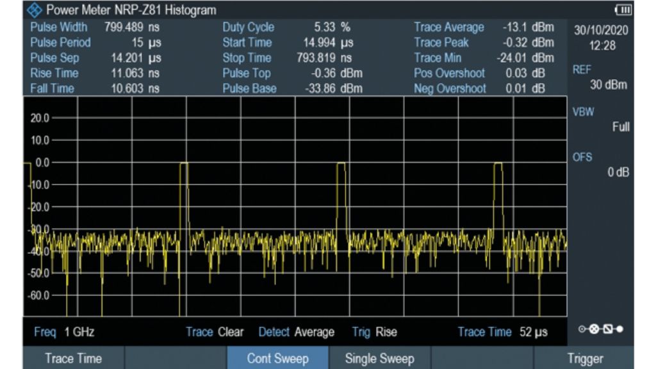Edit the OFS 0 dB offset
The height and width of the screenshot is (369, 656).
click(x=601, y=165)
